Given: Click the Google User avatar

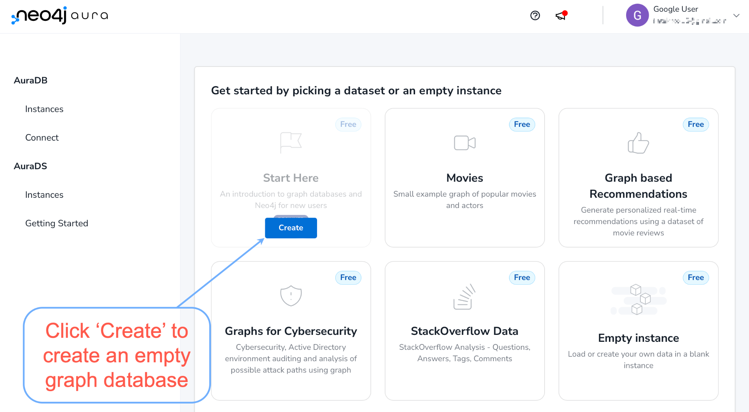Looking at the screenshot, I should tap(637, 15).
